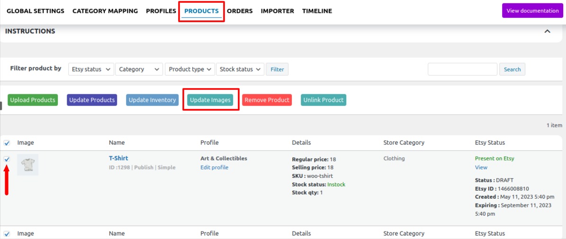Toggle the select-all checkbox in bottom header
This screenshot has width=566, height=239.
pyautogui.click(x=7, y=234)
